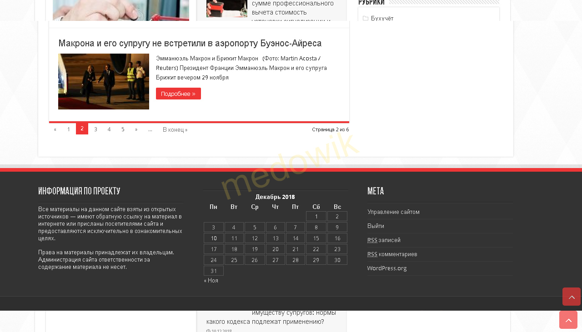Click the Информация по проекту heading

click(x=79, y=191)
